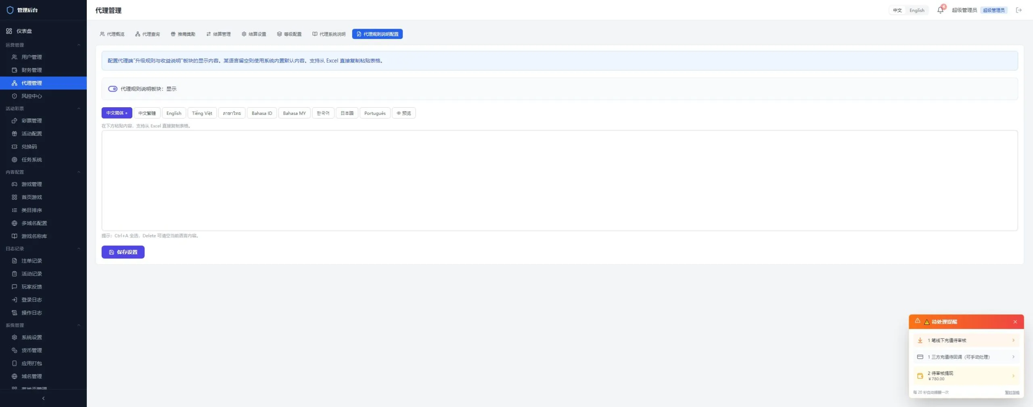The image size is (1033, 407).
Task: Switch interface language to 中文 in header
Action: (897, 10)
